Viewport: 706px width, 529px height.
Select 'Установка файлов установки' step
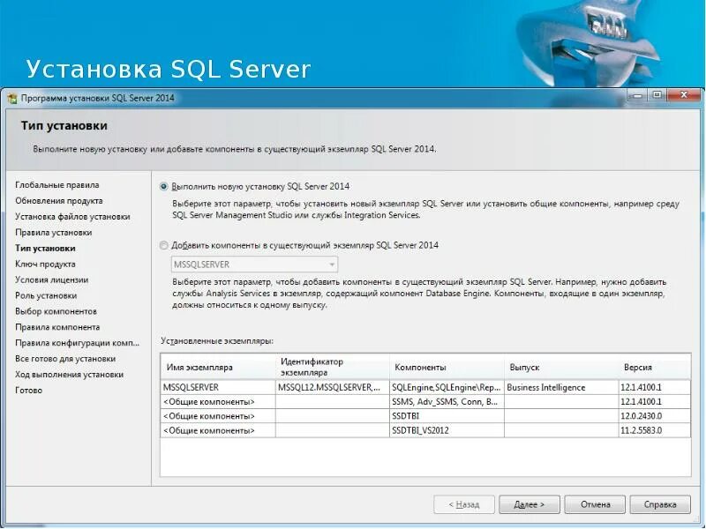tap(72, 216)
